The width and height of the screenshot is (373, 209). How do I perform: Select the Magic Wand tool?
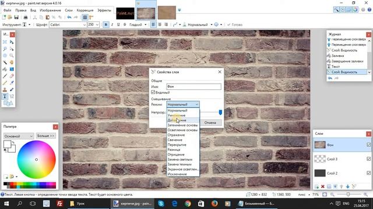5,62
